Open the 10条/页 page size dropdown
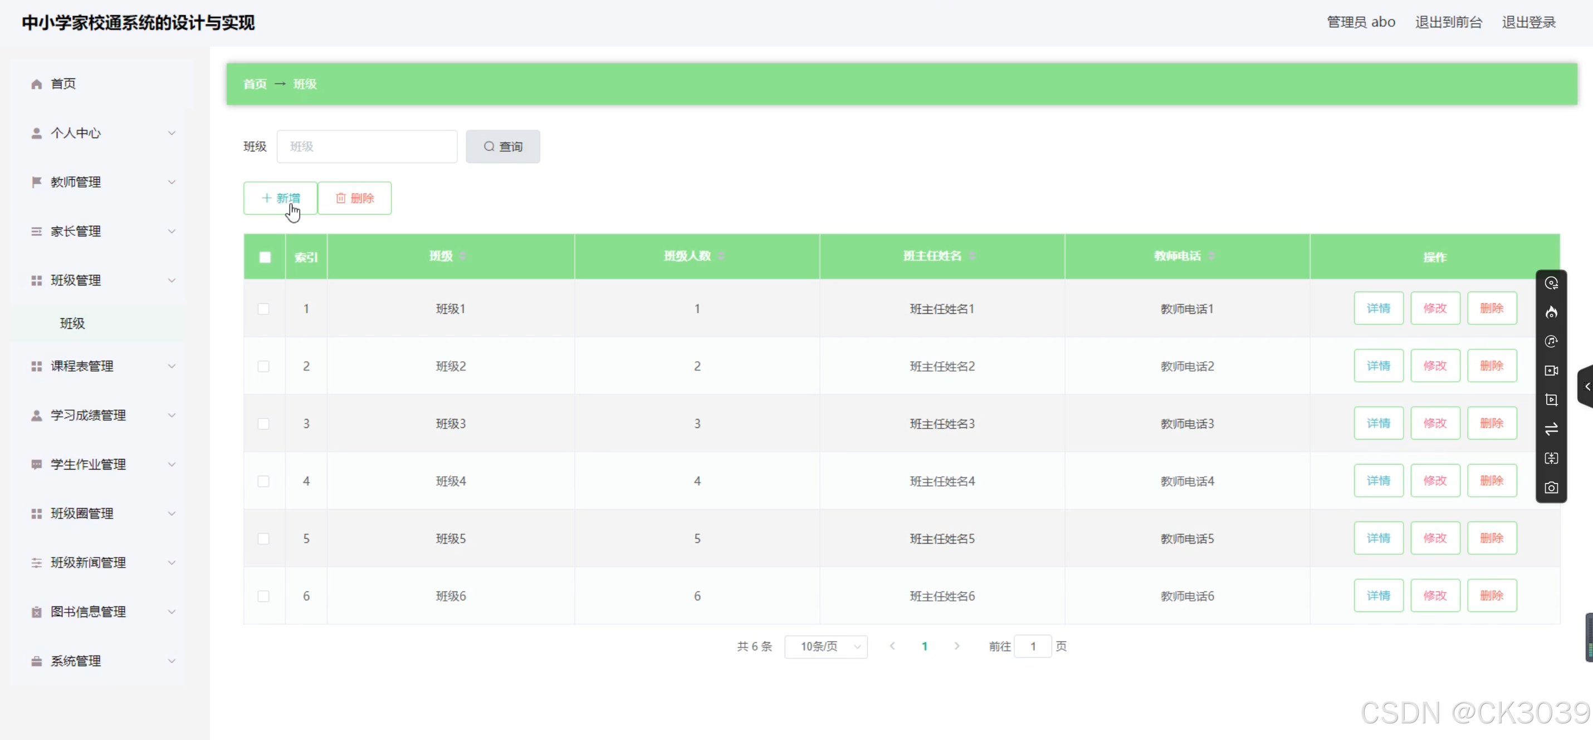The width and height of the screenshot is (1593, 740). pyautogui.click(x=825, y=647)
